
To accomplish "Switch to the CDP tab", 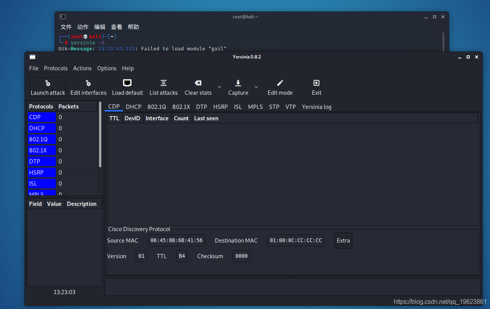I will (x=114, y=107).
